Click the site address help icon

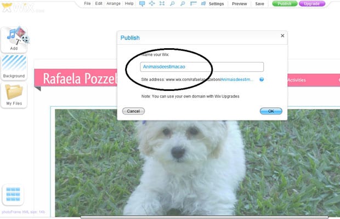coord(262,79)
